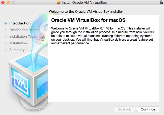164x115 pixels.
Task: Click the Continue button
Action: pyautogui.click(x=148, y=109)
